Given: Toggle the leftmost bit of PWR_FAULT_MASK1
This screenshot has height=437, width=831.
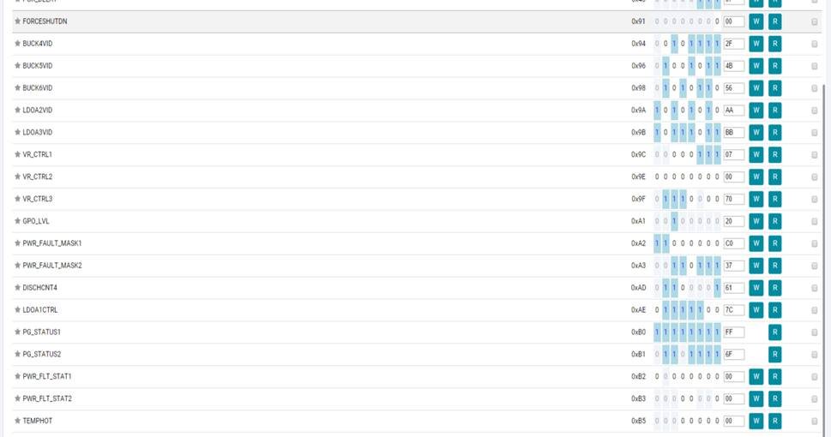Looking at the screenshot, I should point(658,243).
